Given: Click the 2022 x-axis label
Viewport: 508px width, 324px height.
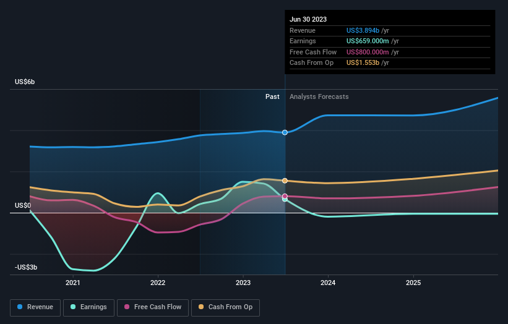Looking at the screenshot, I should (158, 283).
